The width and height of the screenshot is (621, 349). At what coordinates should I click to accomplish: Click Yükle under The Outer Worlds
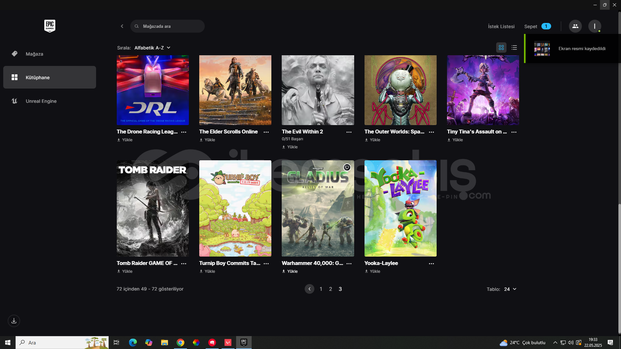point(373,140)
